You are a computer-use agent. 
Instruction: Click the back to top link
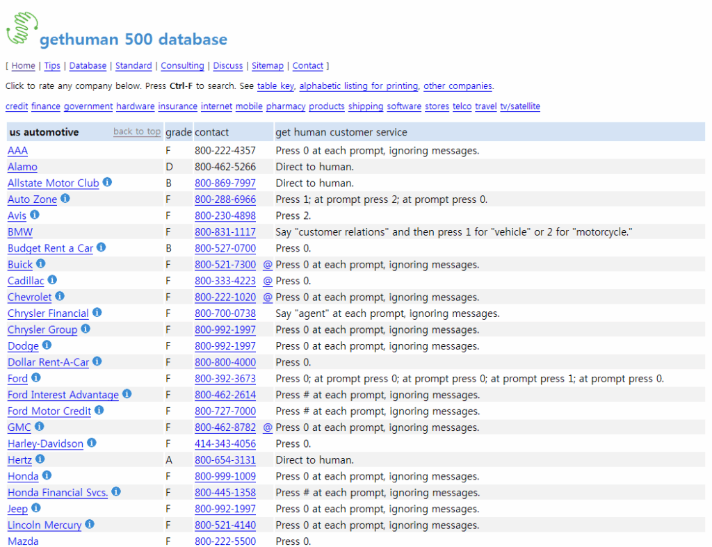click(x=137, y=131)
